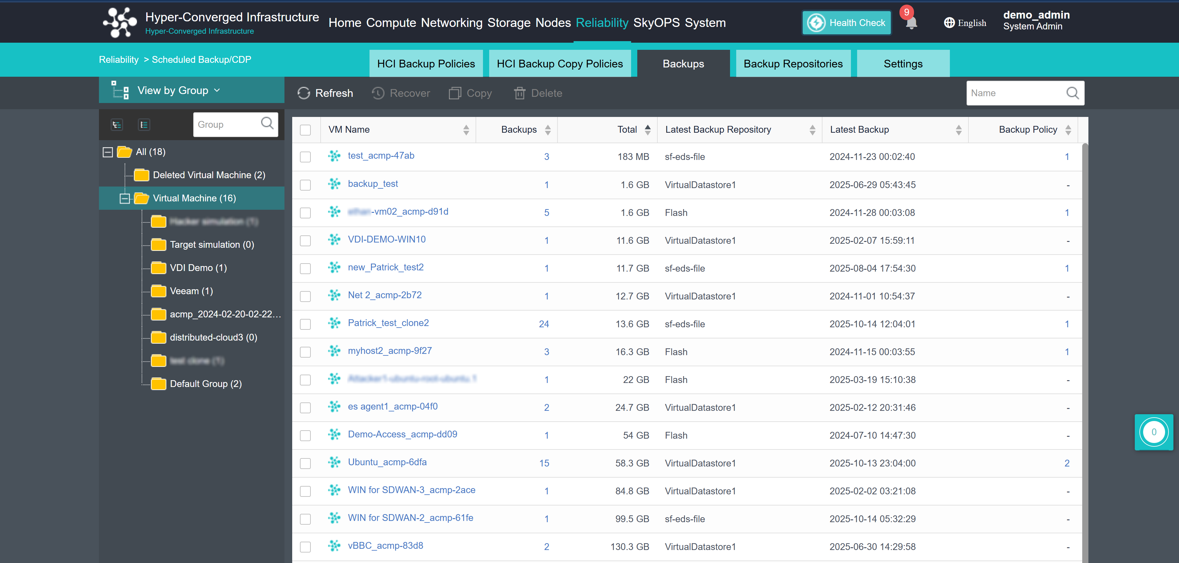The image size is (1179, 563).
Task: Tick the checkbox for backup_test row
Action: point(305,185)
